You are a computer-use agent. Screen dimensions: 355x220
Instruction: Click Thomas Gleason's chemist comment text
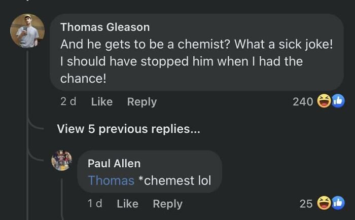coord(196,61)
